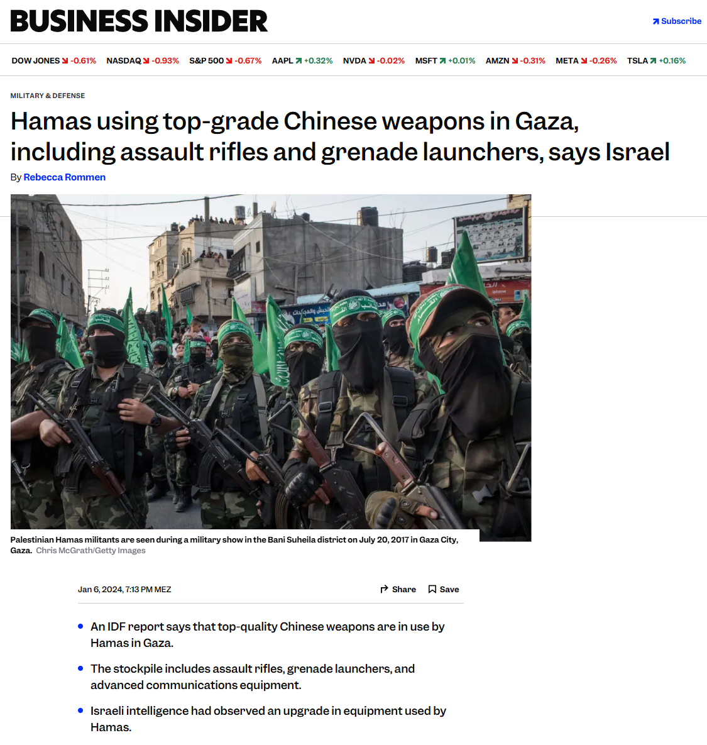
Task: Open the Business Insider logo homepage
Action: [x=139, y=21]
